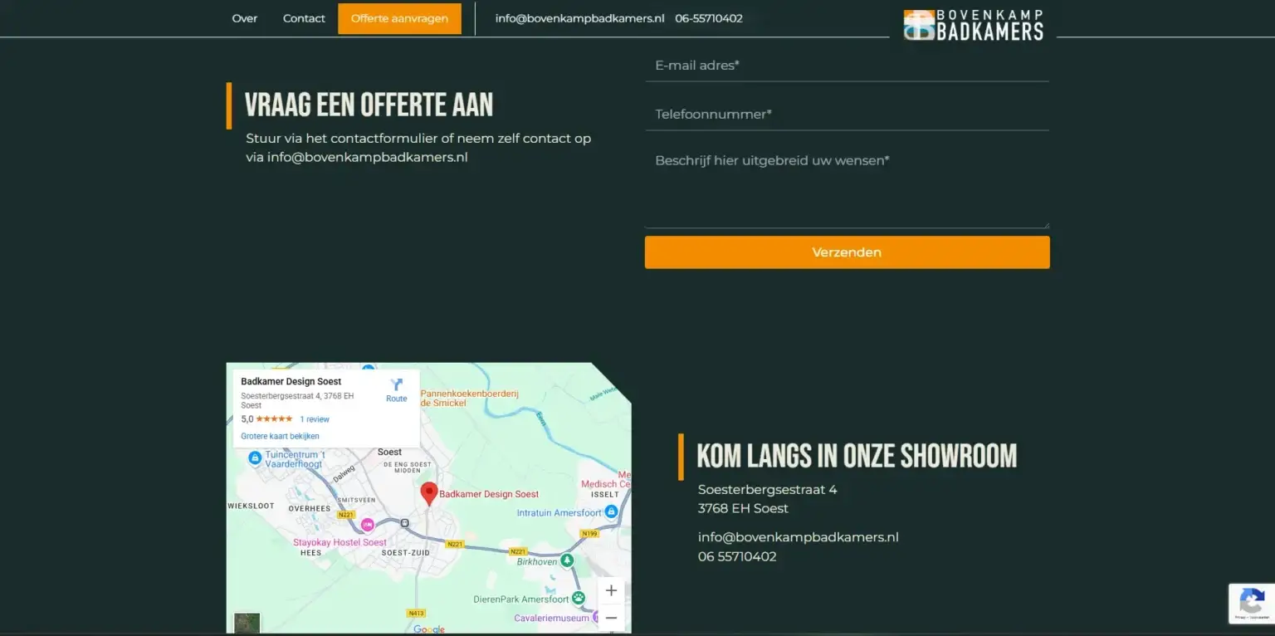Submit the form with Verzenden
Viewport: 1275px width, 636px height.
point(847,252)
